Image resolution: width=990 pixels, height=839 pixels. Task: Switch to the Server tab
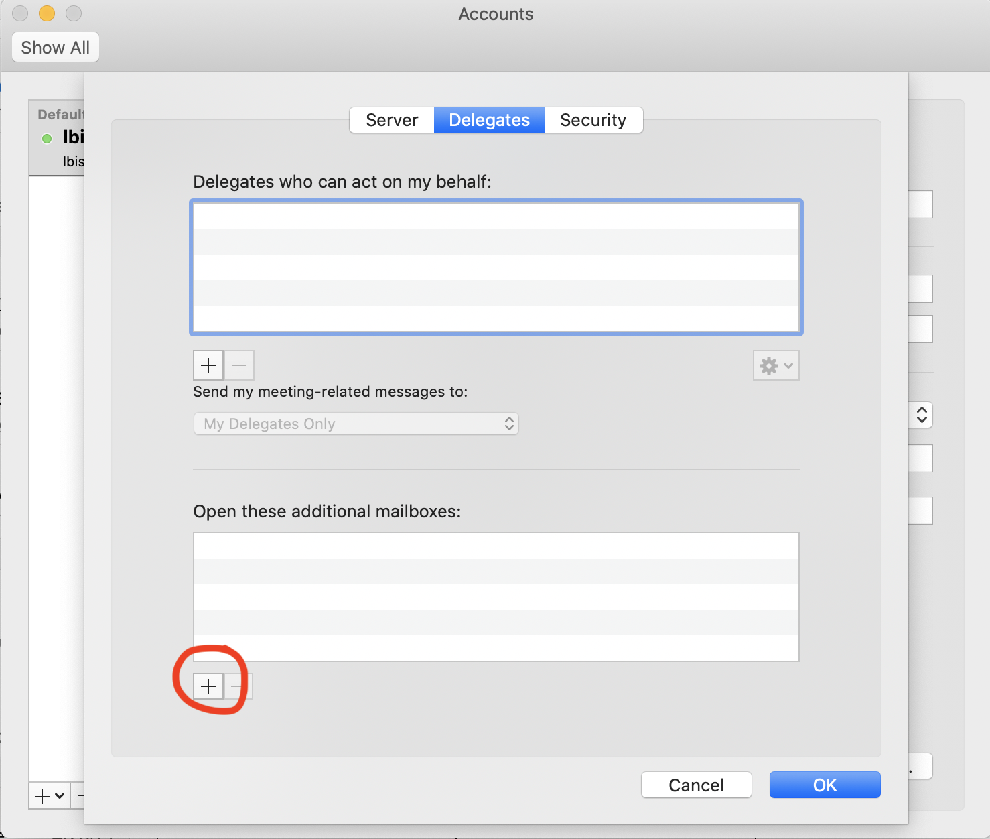(x=392, y=120)
